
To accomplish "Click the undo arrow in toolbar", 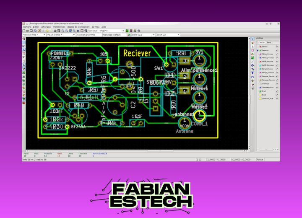I will coord(47,31).
